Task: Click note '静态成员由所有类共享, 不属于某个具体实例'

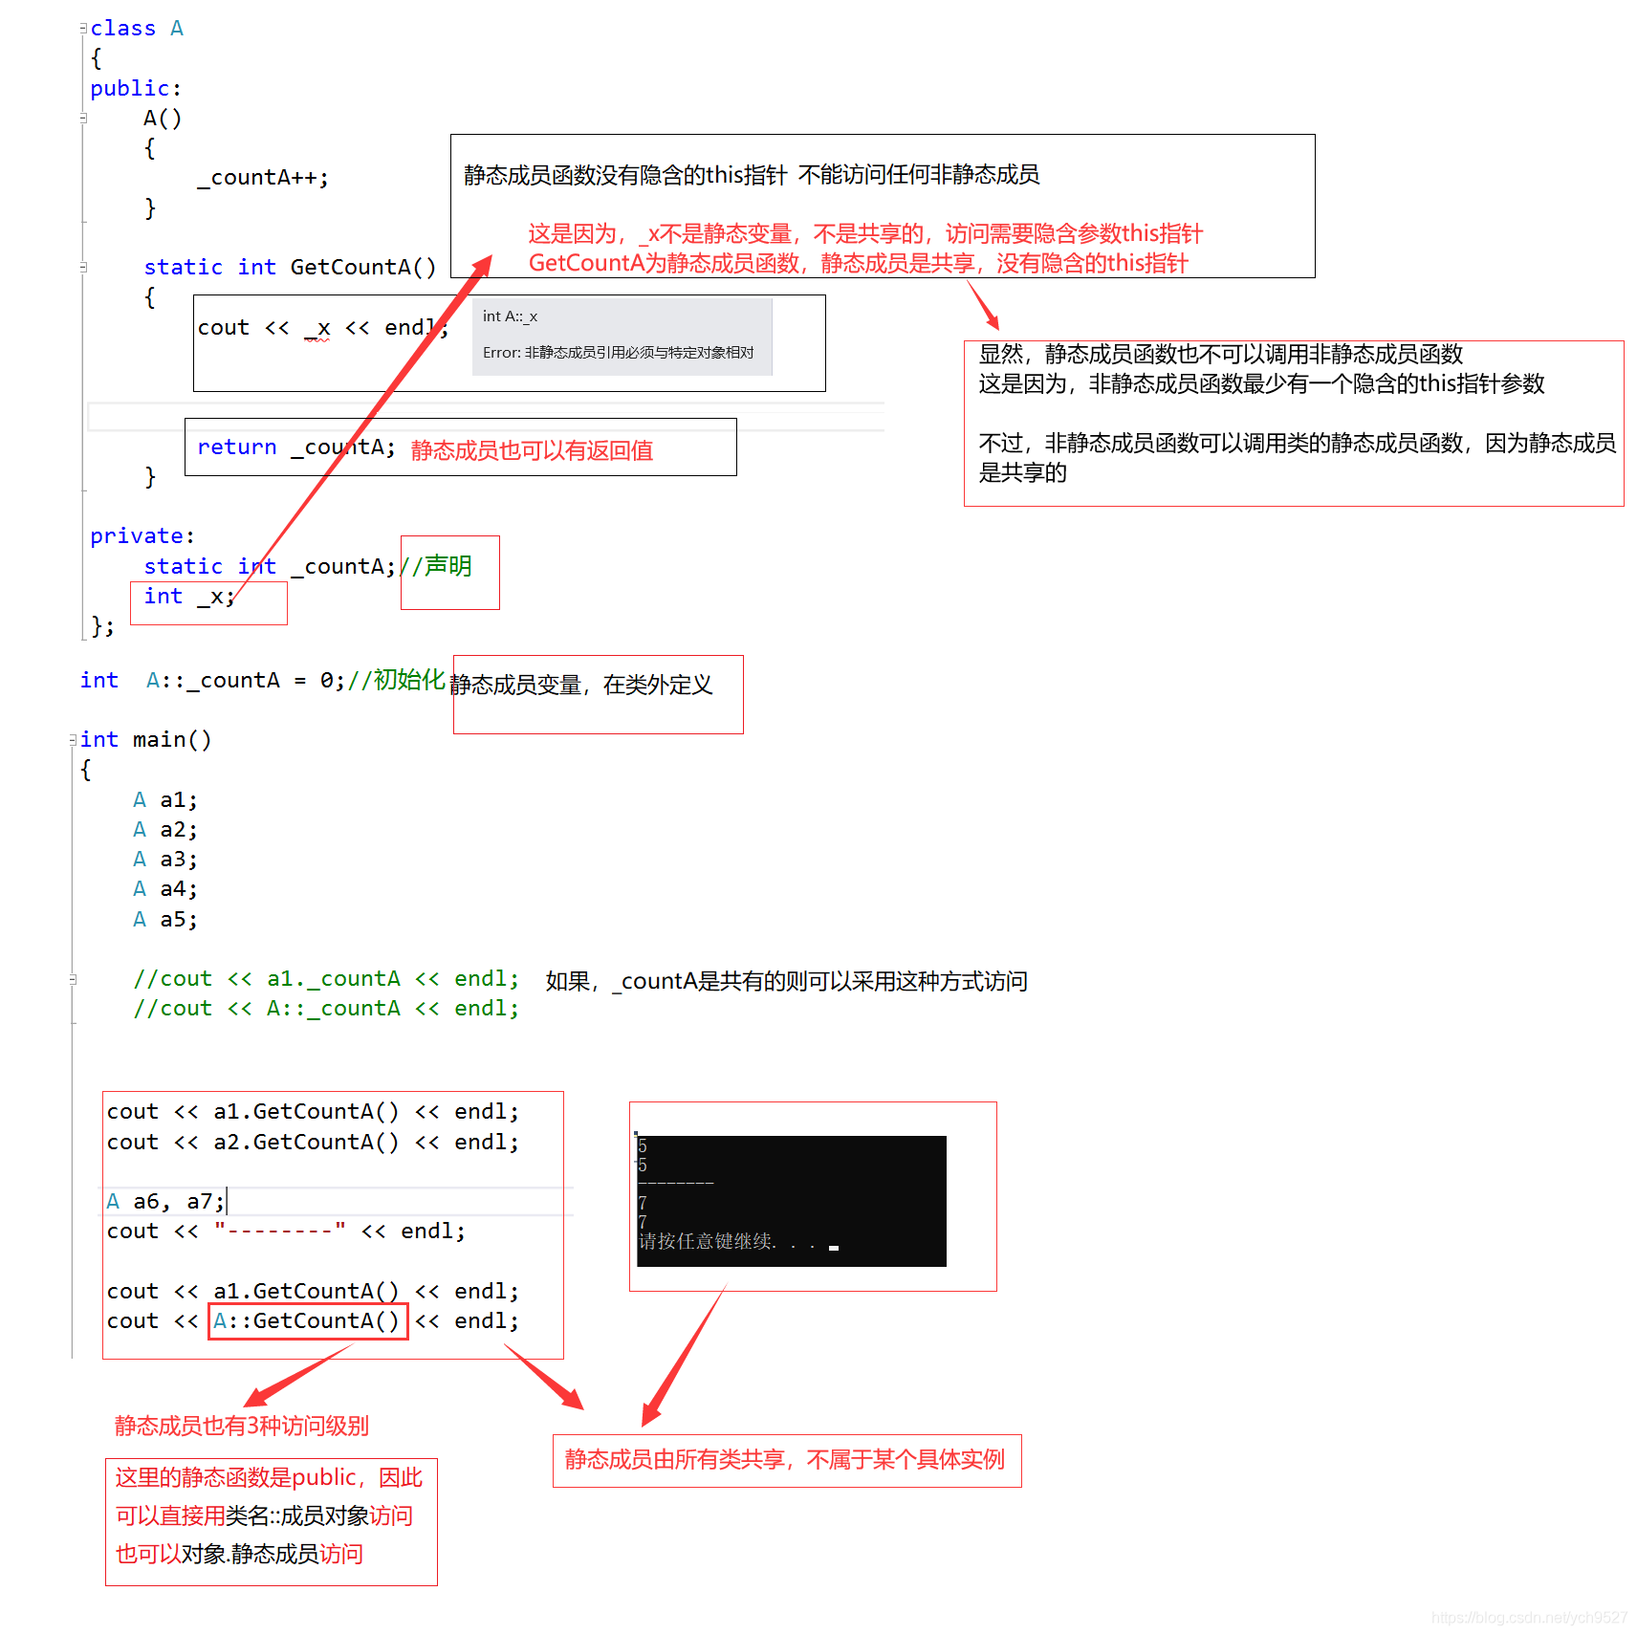Action: tap(784, 1459)
